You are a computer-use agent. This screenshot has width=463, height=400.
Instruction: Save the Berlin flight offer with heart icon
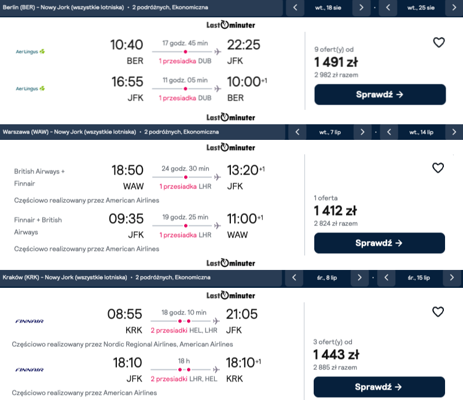click(439, 42)
